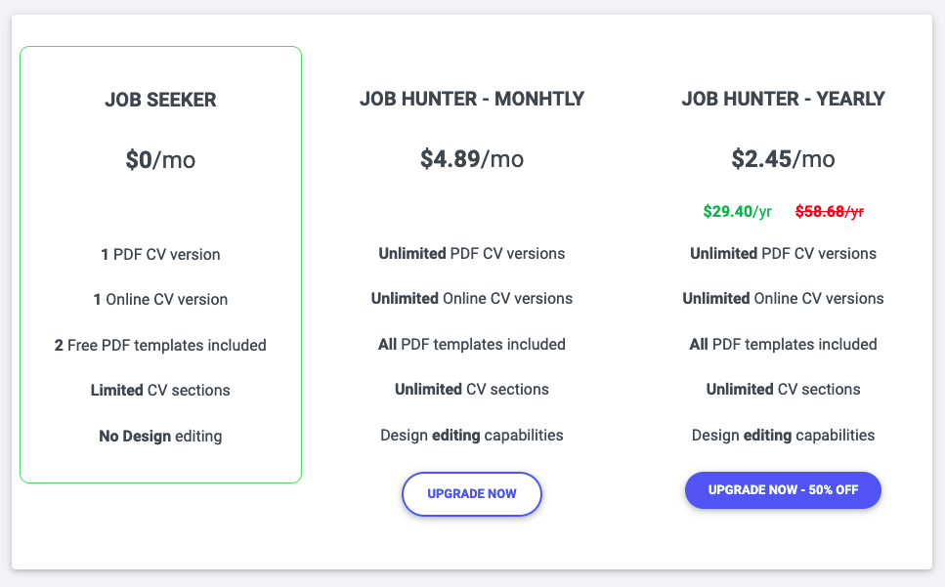Click monthly plan 'Unlimited PDF CV versions'

click(472, 254)
